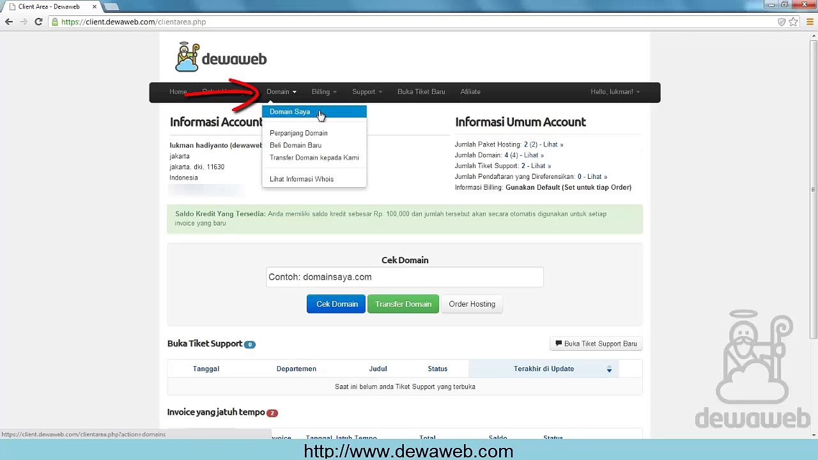Go to Home in the navigation bar
818x460 pixels.
pyautogui.click(x=178, y=92)
